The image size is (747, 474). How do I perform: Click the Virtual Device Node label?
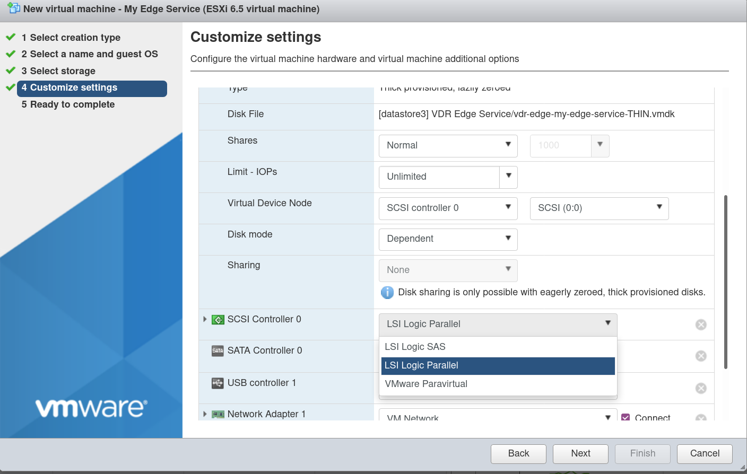click(270, 203)
